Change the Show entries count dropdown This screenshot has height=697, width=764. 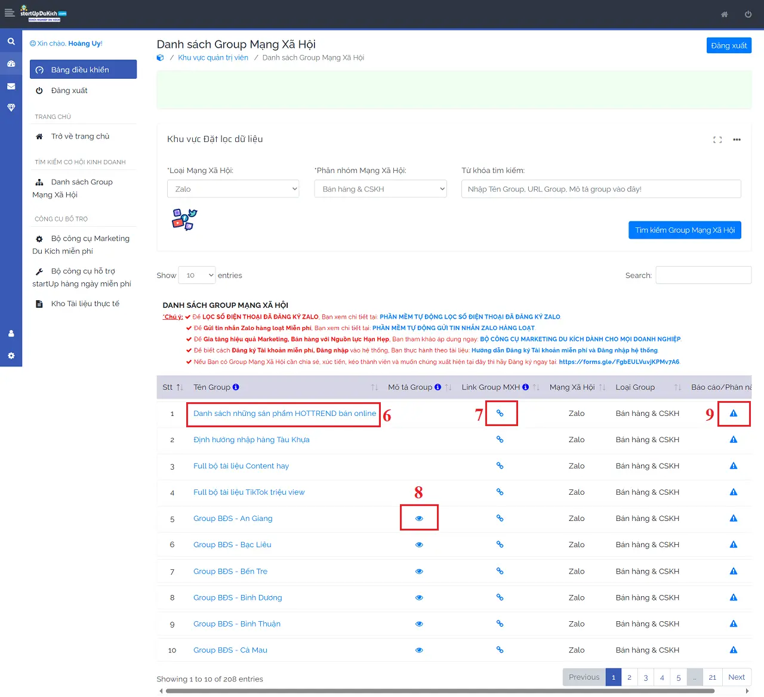198,275
